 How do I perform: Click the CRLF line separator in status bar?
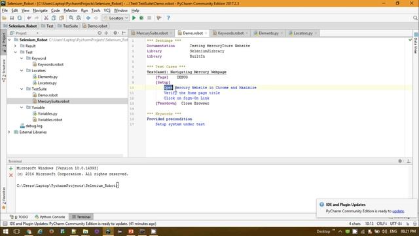(382, 224)
